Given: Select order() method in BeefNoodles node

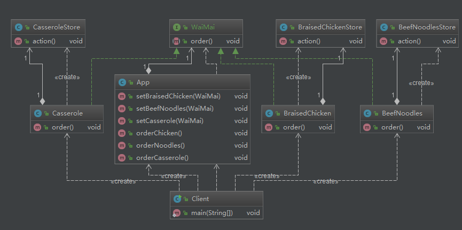Looking at the screenshot, I should [391, 127].
